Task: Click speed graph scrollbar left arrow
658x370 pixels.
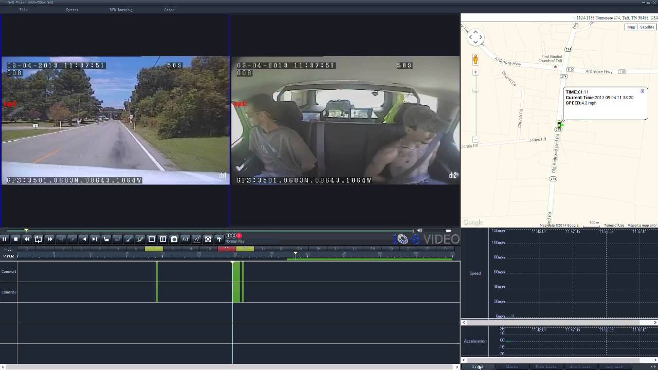Action: pos(464,323)
